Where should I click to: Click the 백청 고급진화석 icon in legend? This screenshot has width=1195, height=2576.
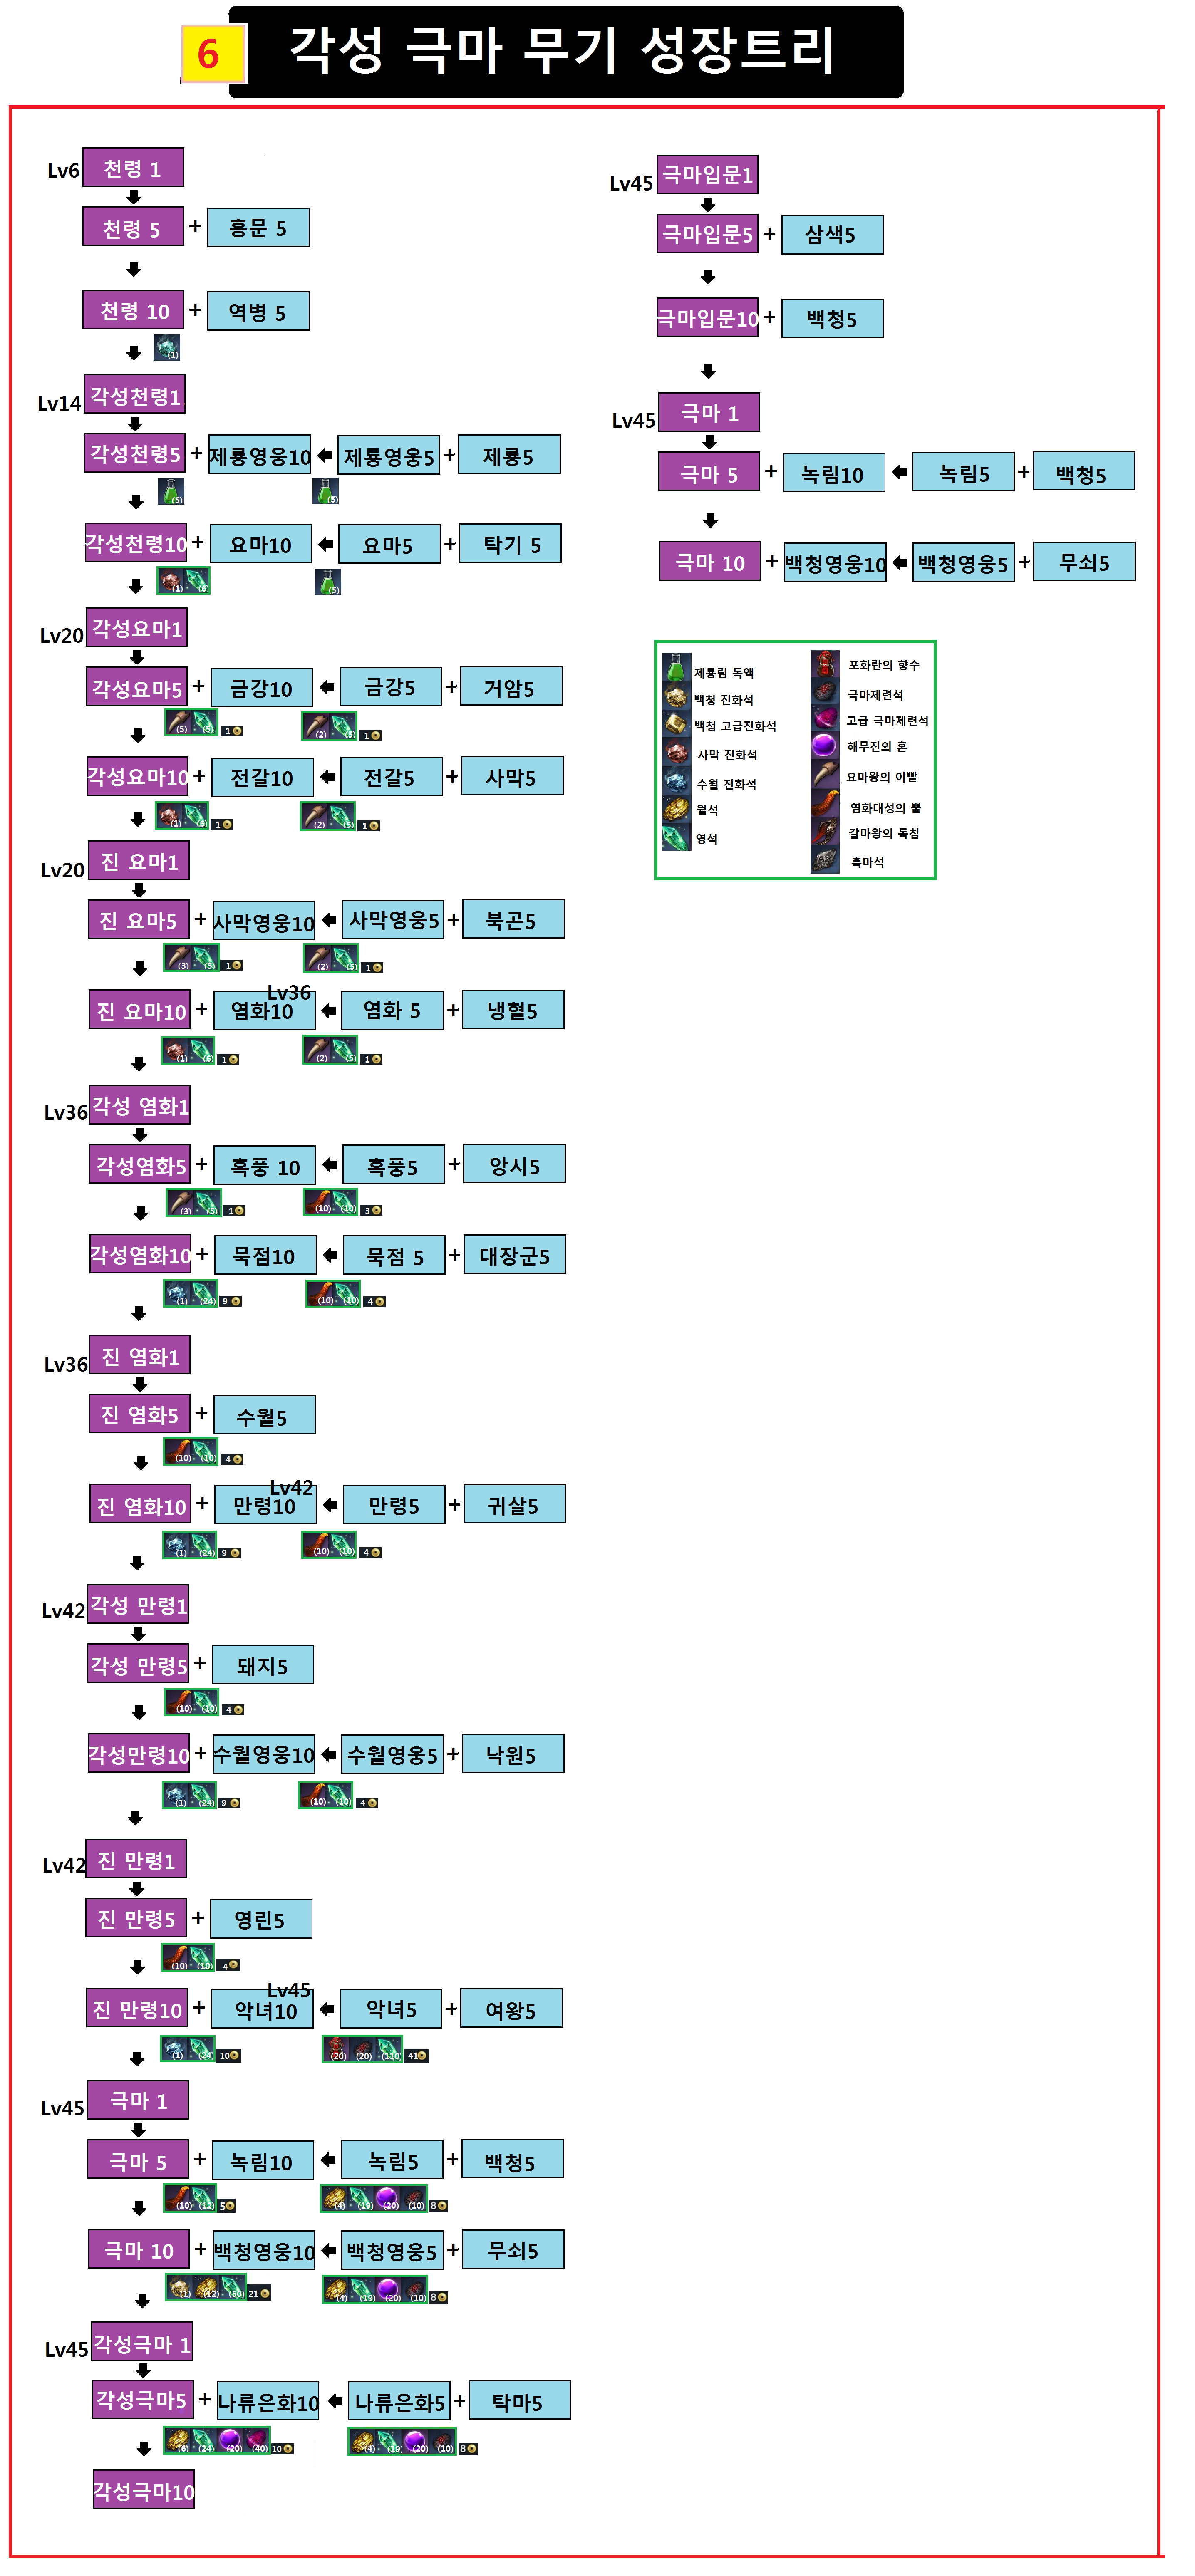(x=676, y=724)
